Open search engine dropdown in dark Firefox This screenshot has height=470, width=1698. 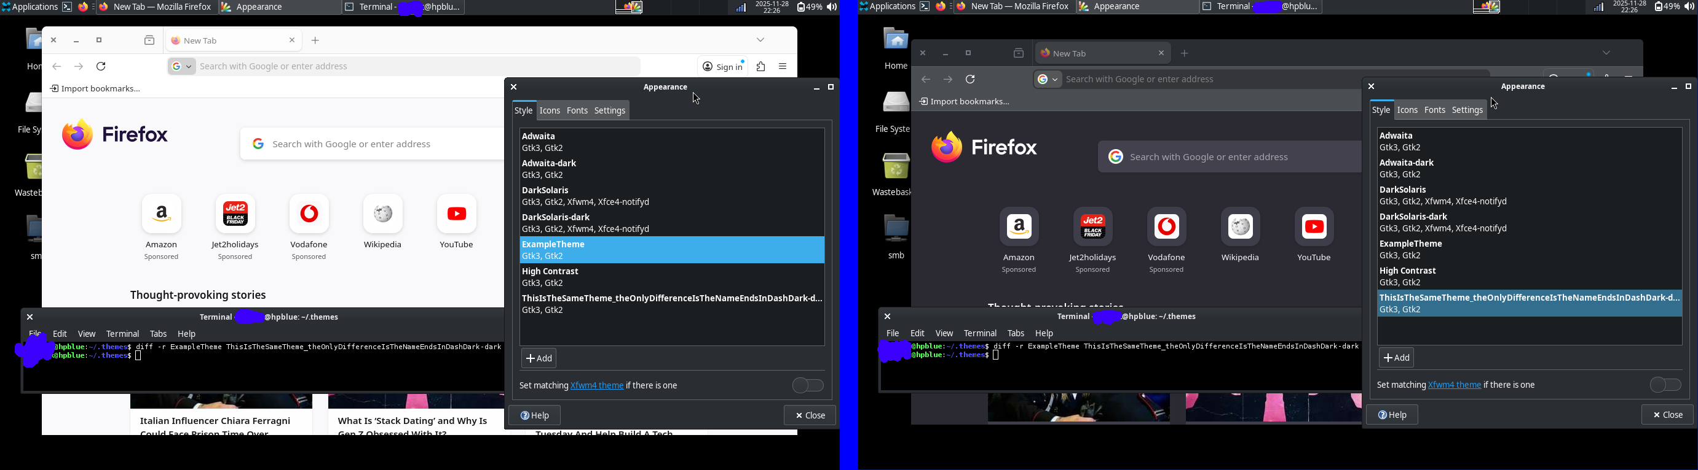[x=1047, y=80]
